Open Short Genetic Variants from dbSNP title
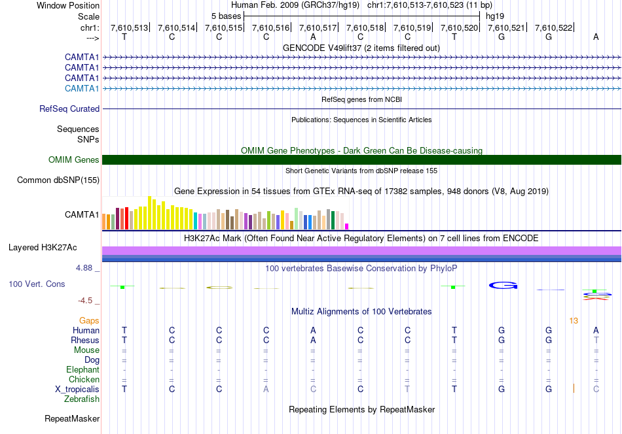Image resolution: width=622 pixels, height=434 pixels. [361, 171]
